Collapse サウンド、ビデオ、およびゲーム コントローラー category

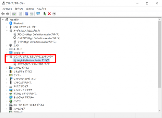point(7,57)
